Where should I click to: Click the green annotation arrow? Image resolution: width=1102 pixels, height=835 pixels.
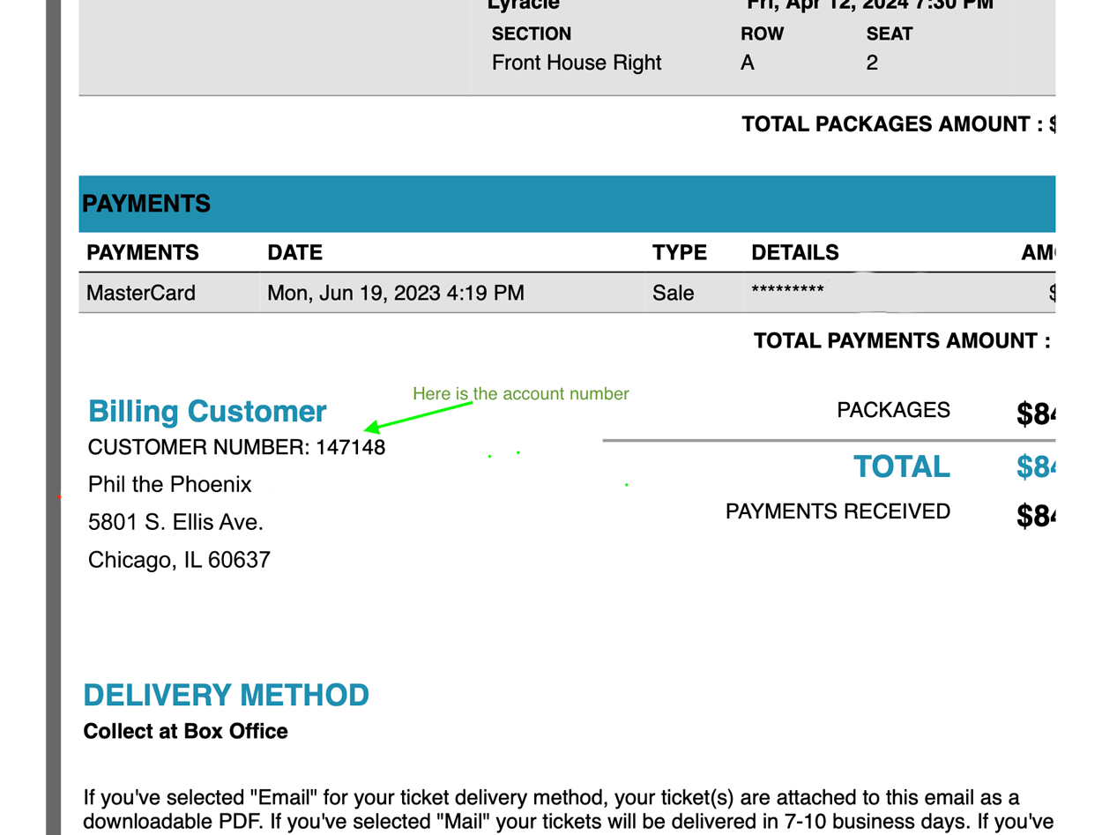click(418, 416)
